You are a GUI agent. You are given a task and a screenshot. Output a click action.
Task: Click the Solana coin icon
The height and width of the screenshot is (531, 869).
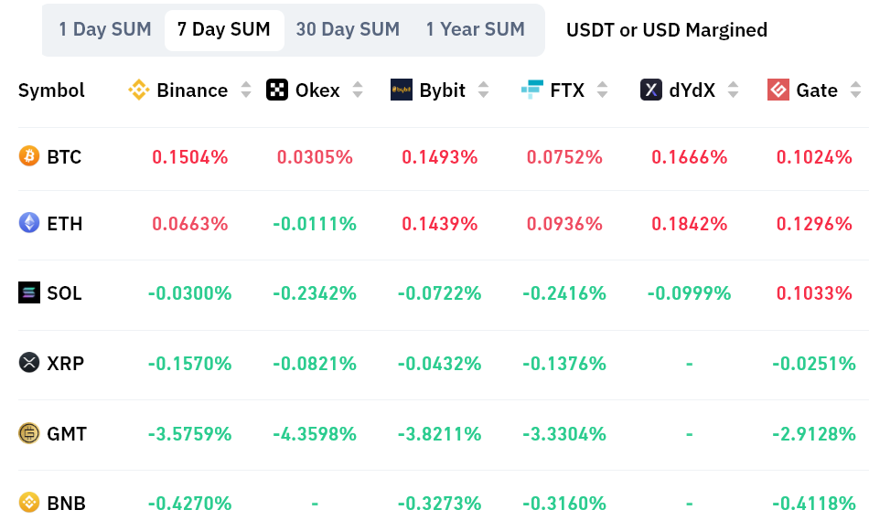tap(29, 293)
